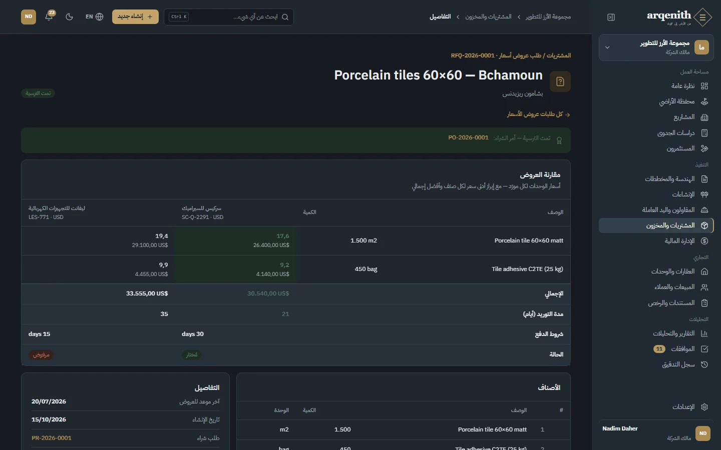Open Reports and Analytics chart icon

(704, 333)
